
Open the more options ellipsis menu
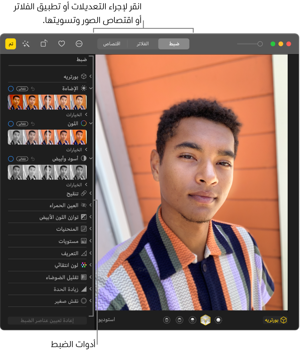79,44
